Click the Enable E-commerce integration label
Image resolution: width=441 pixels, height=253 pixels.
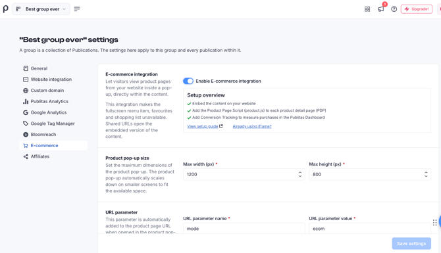(228, 81)
